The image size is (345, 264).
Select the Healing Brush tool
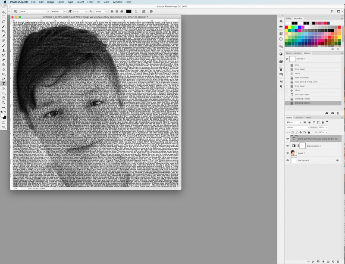(x=3, y=41)
